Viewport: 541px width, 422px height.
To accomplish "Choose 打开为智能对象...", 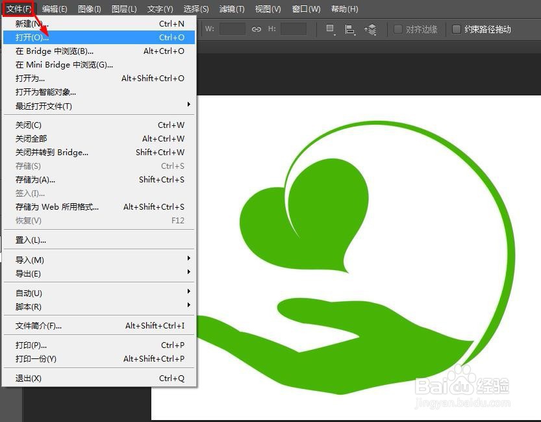I will coord(99,92).
